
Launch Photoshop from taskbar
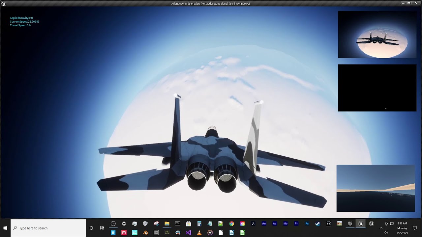(x=307, y=224)
